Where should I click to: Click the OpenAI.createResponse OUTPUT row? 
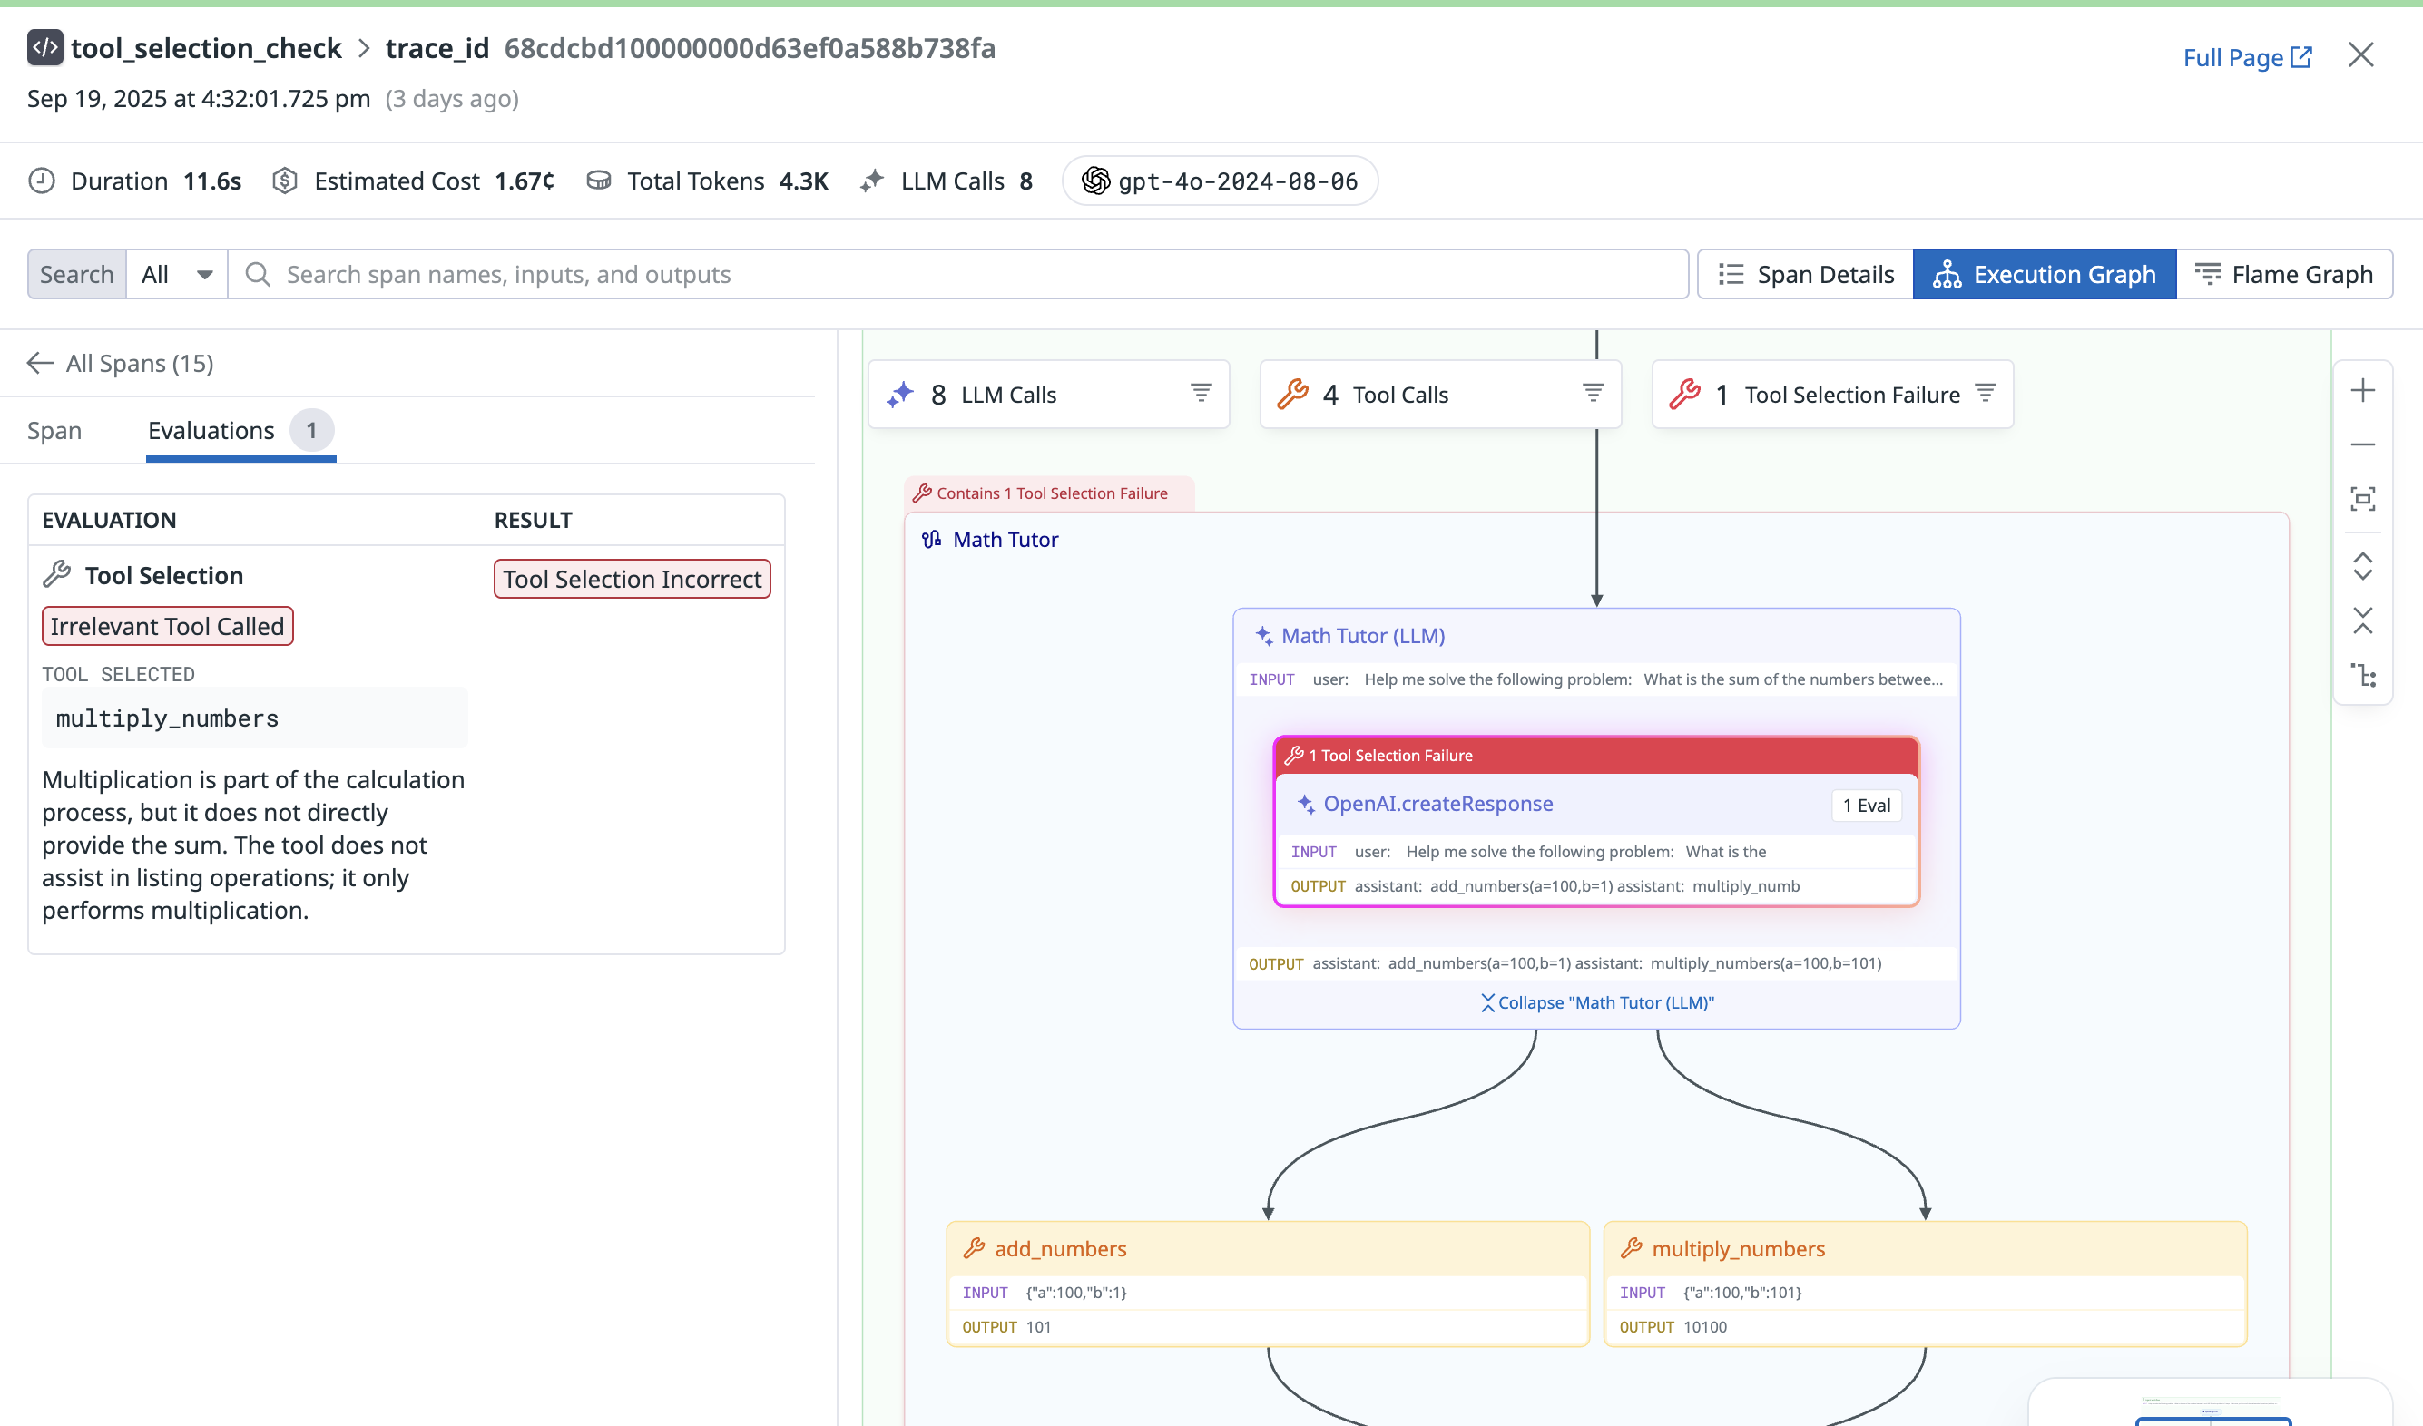[1596, 886]
